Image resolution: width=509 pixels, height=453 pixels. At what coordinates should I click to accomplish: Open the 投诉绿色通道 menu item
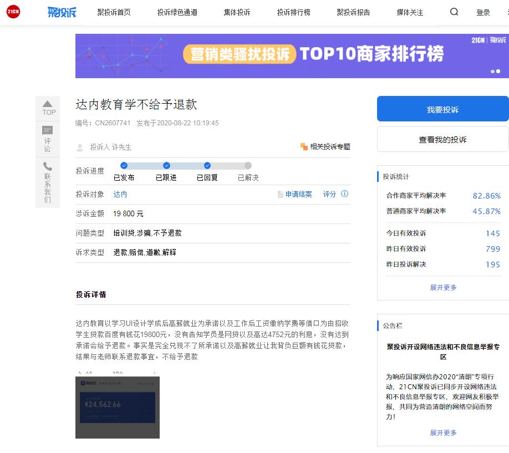coord(177,12)
